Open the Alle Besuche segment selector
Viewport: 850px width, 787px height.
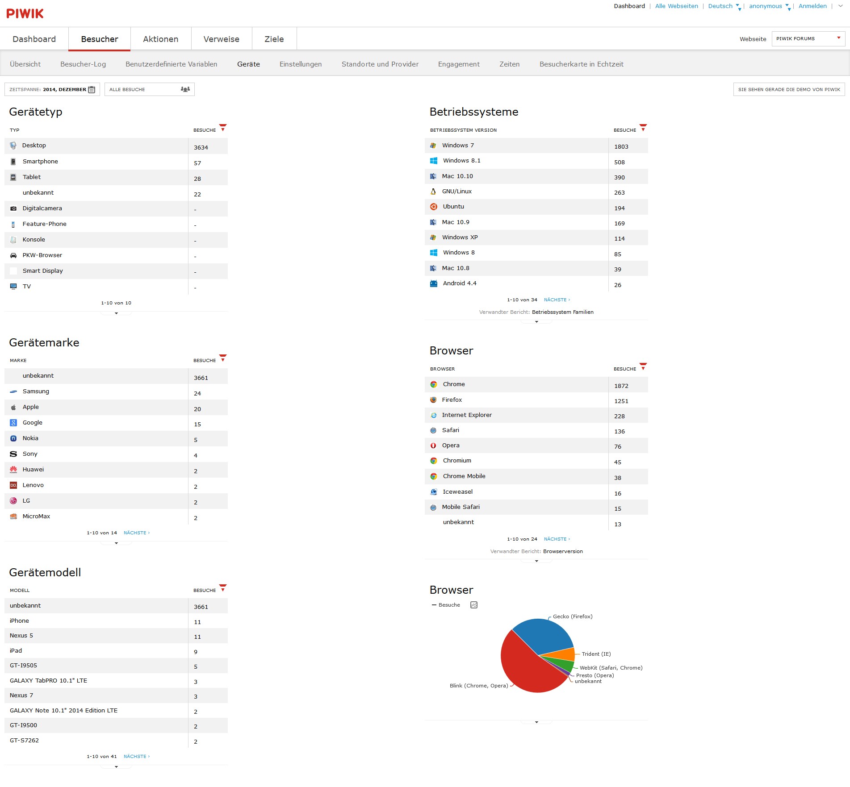(150, 89)
